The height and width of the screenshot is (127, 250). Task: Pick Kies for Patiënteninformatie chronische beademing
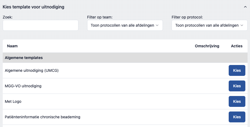click(237, 117)
